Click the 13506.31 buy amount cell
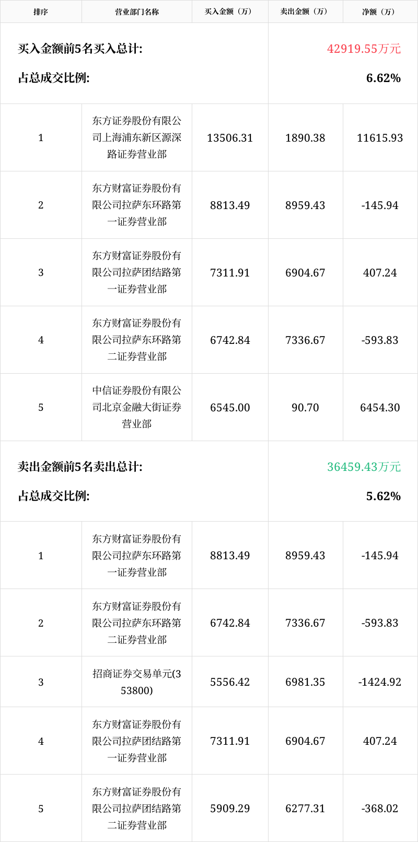418x842 pixels. 230,138
